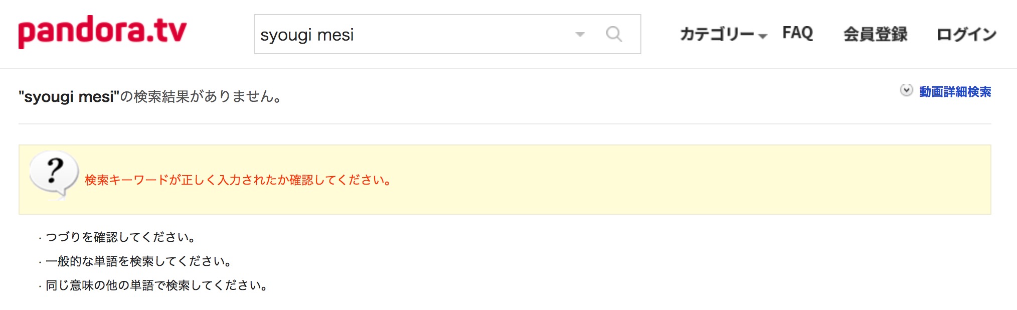The width and height of the screenshot is (1017, 310).
Task: Click the question mark speech bubble icon
Action: (x=54, y=174)
